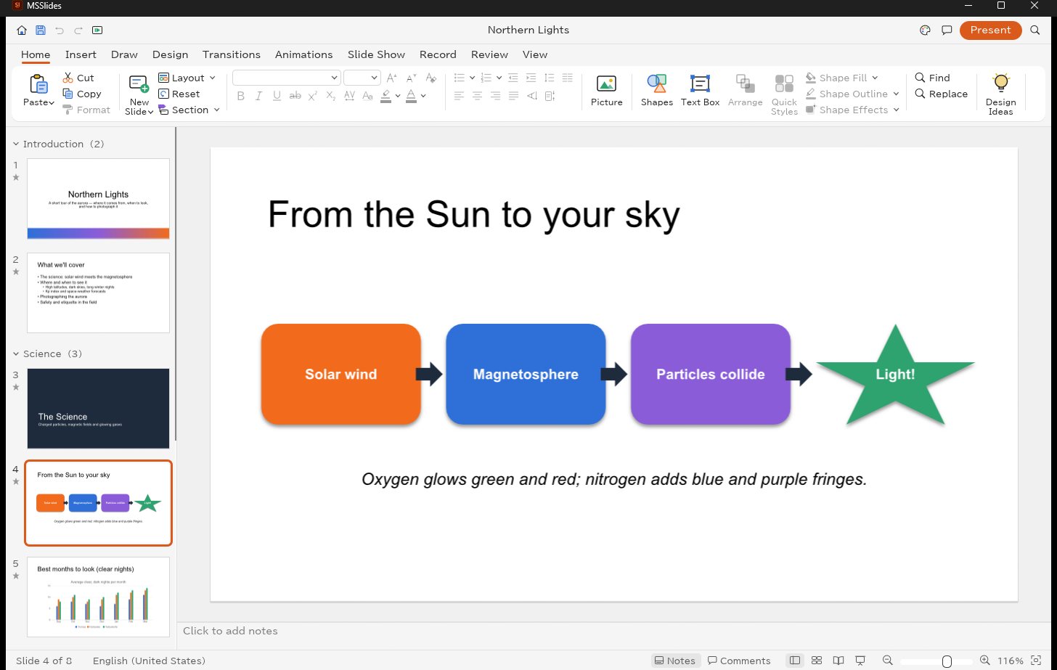Click the Reset slide command
The height and width of the screenshot is (670, 1057).
point(179,94)
